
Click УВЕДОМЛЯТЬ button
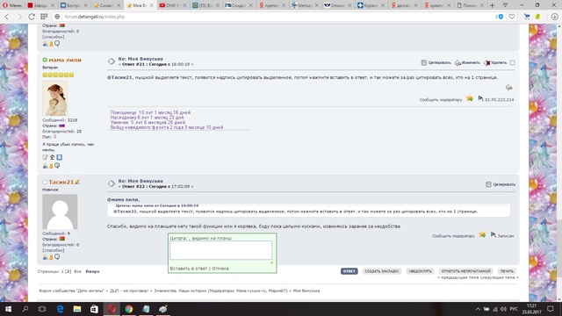tap(420, 271)
